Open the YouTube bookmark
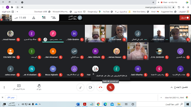191x107 pixels. click(108, 12)
